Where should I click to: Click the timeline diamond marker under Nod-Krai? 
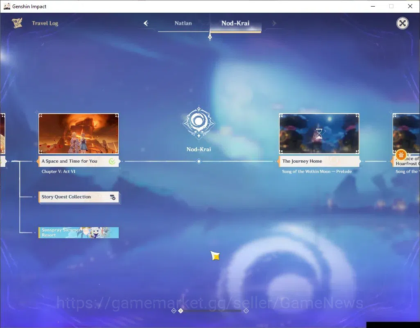199,161
